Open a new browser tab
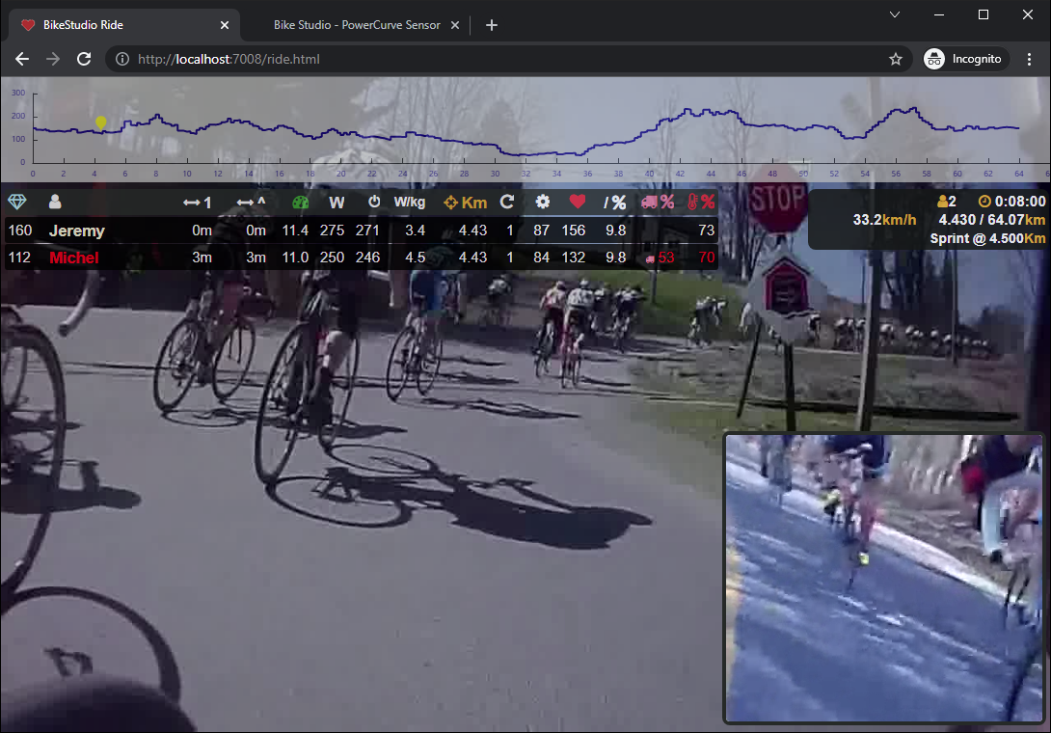Image resolution: width=1051 pixels, height=733 pixels. tap(492, 25)
